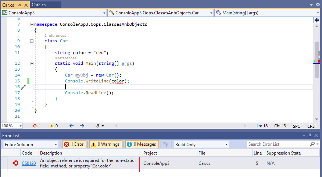Click the clear filters funnel icon
The width and height of the screenshot is (322, 177).
click(165, 144)
